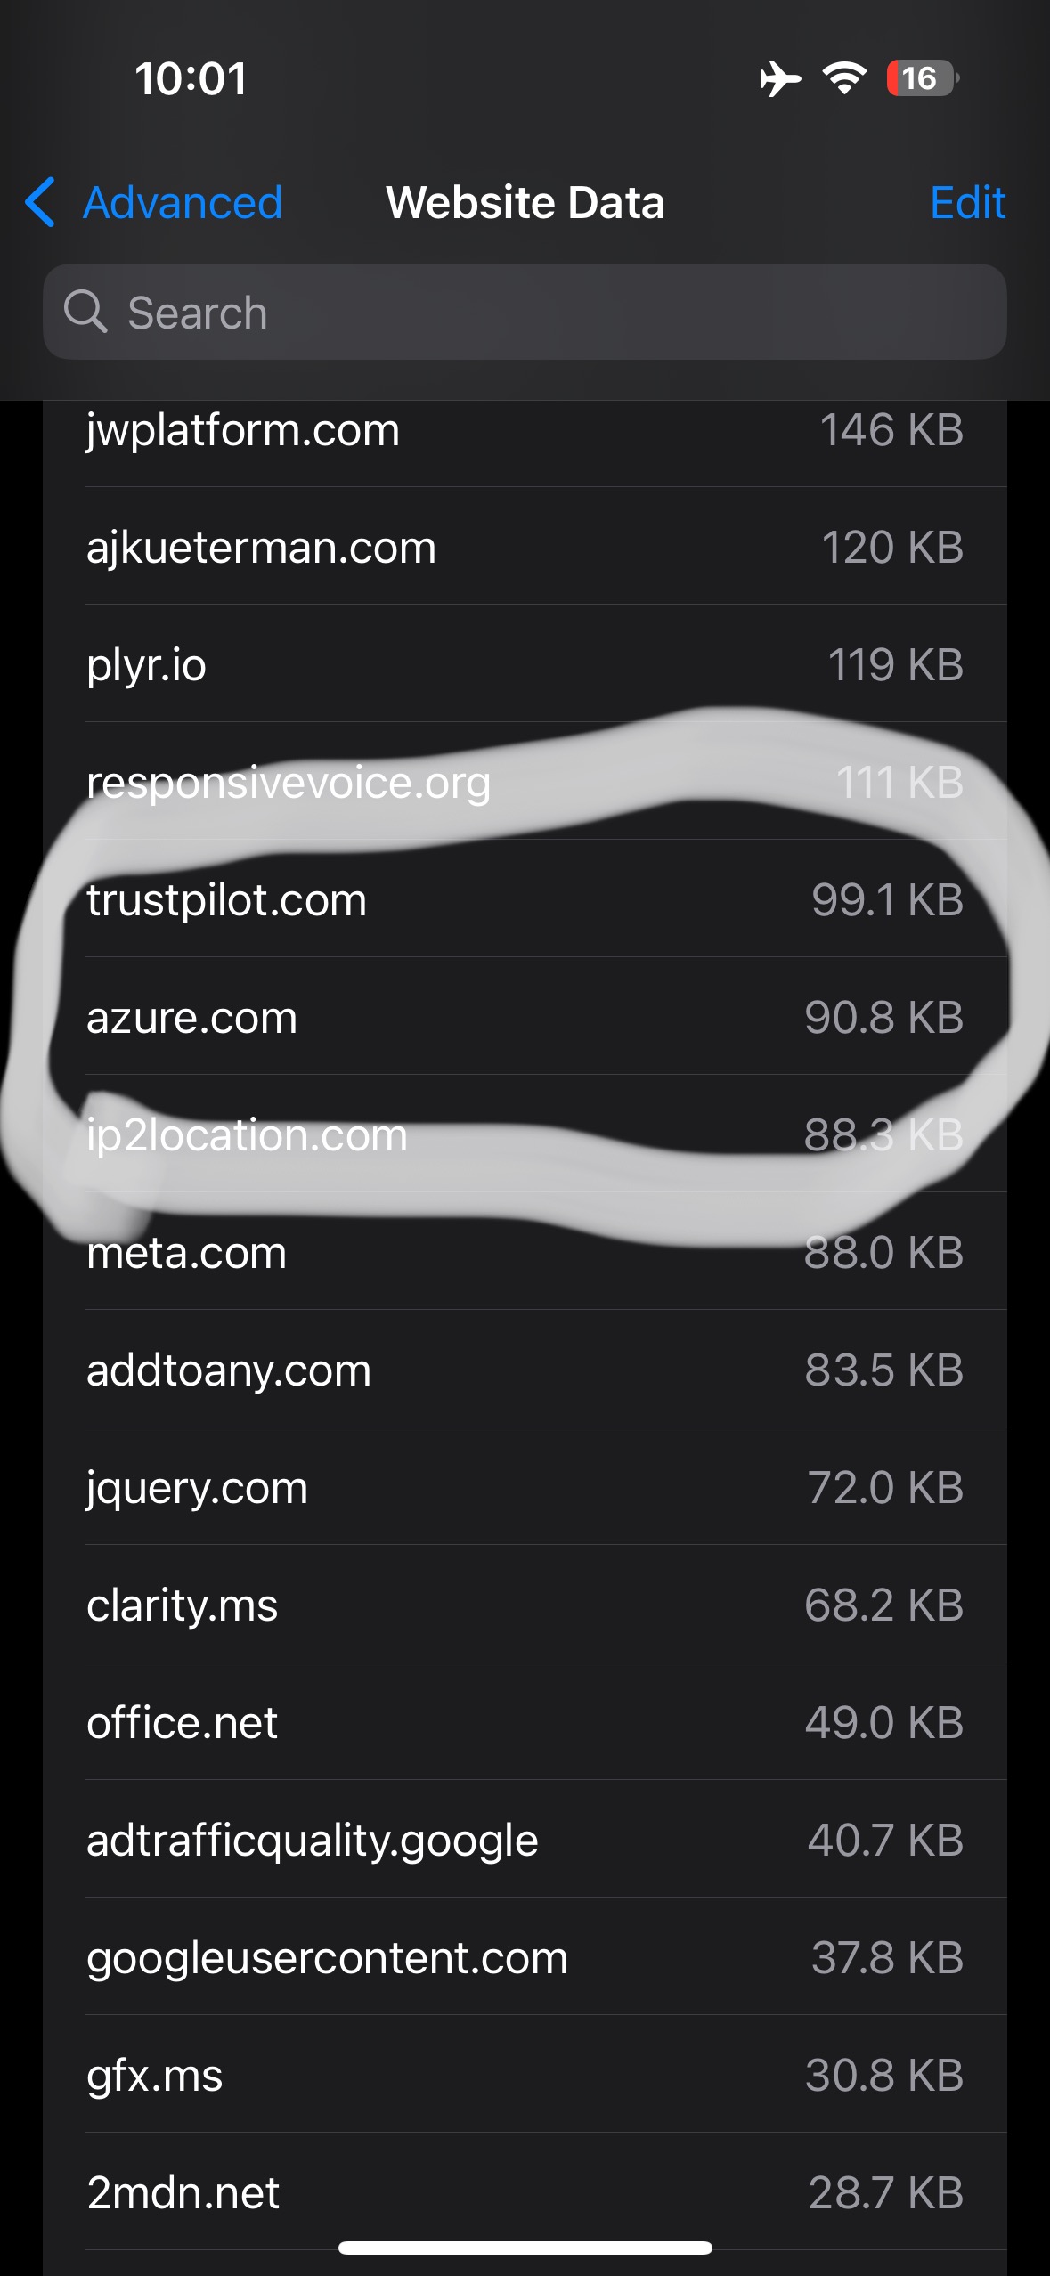Screen dimensions: 1050x2276
Task: Tap the airplane mode status icon
Action: 780,78
